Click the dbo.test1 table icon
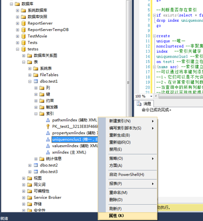 pyautogui.click(x=36, y=81)
